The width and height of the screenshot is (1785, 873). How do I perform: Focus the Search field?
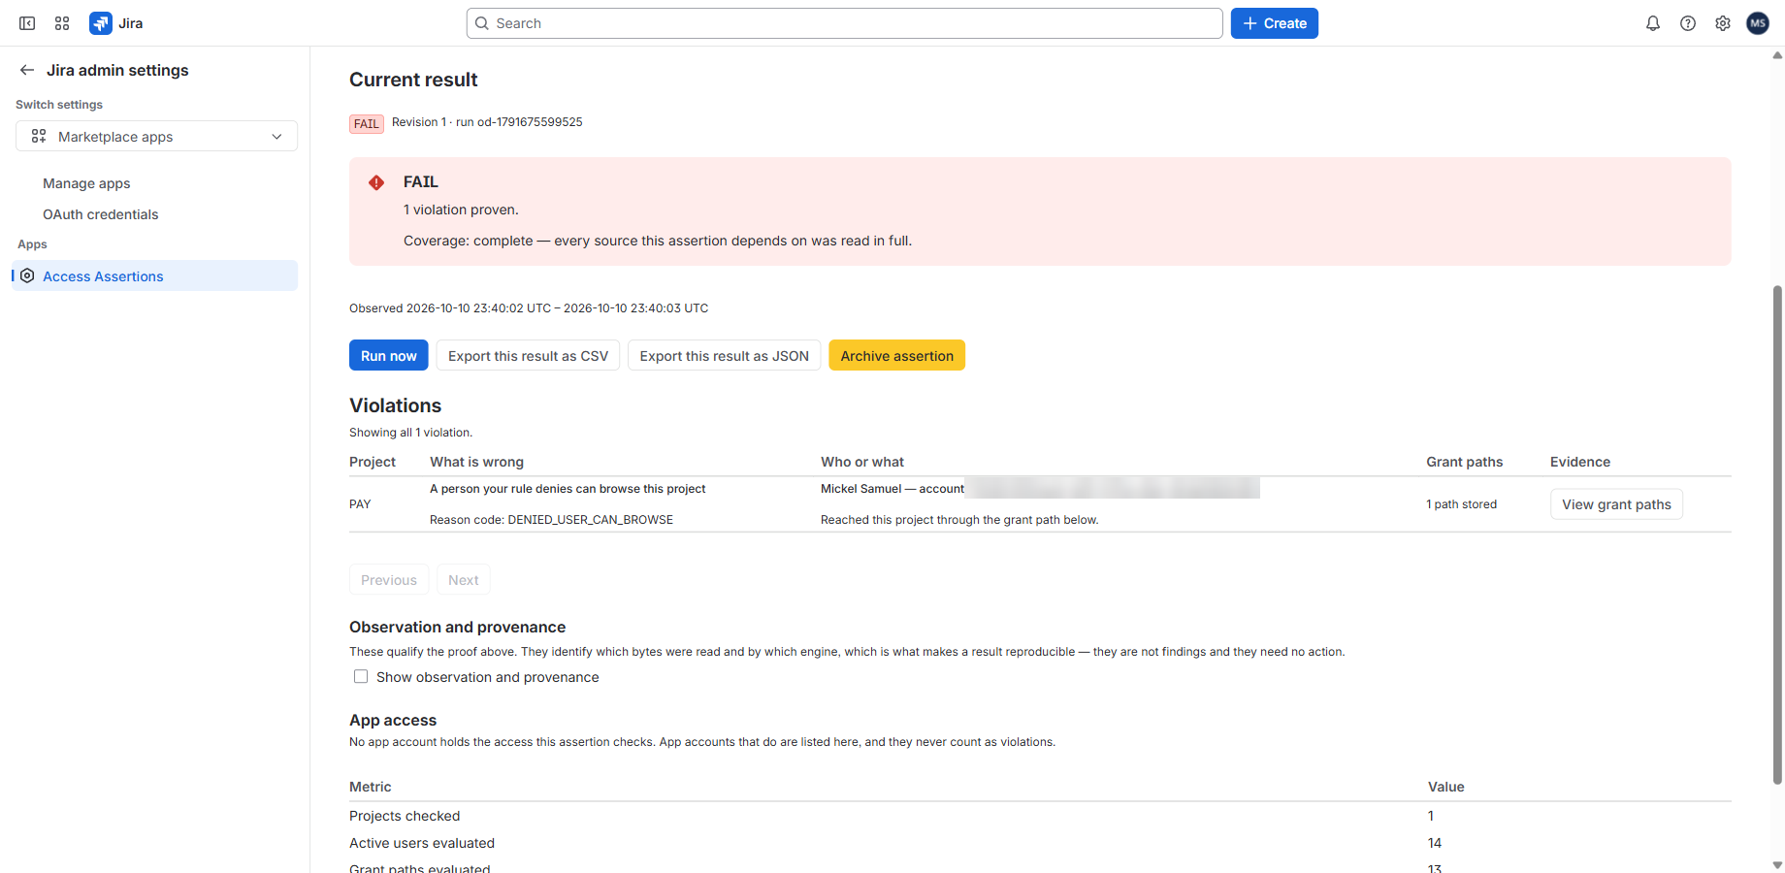(x=844, y=23)
